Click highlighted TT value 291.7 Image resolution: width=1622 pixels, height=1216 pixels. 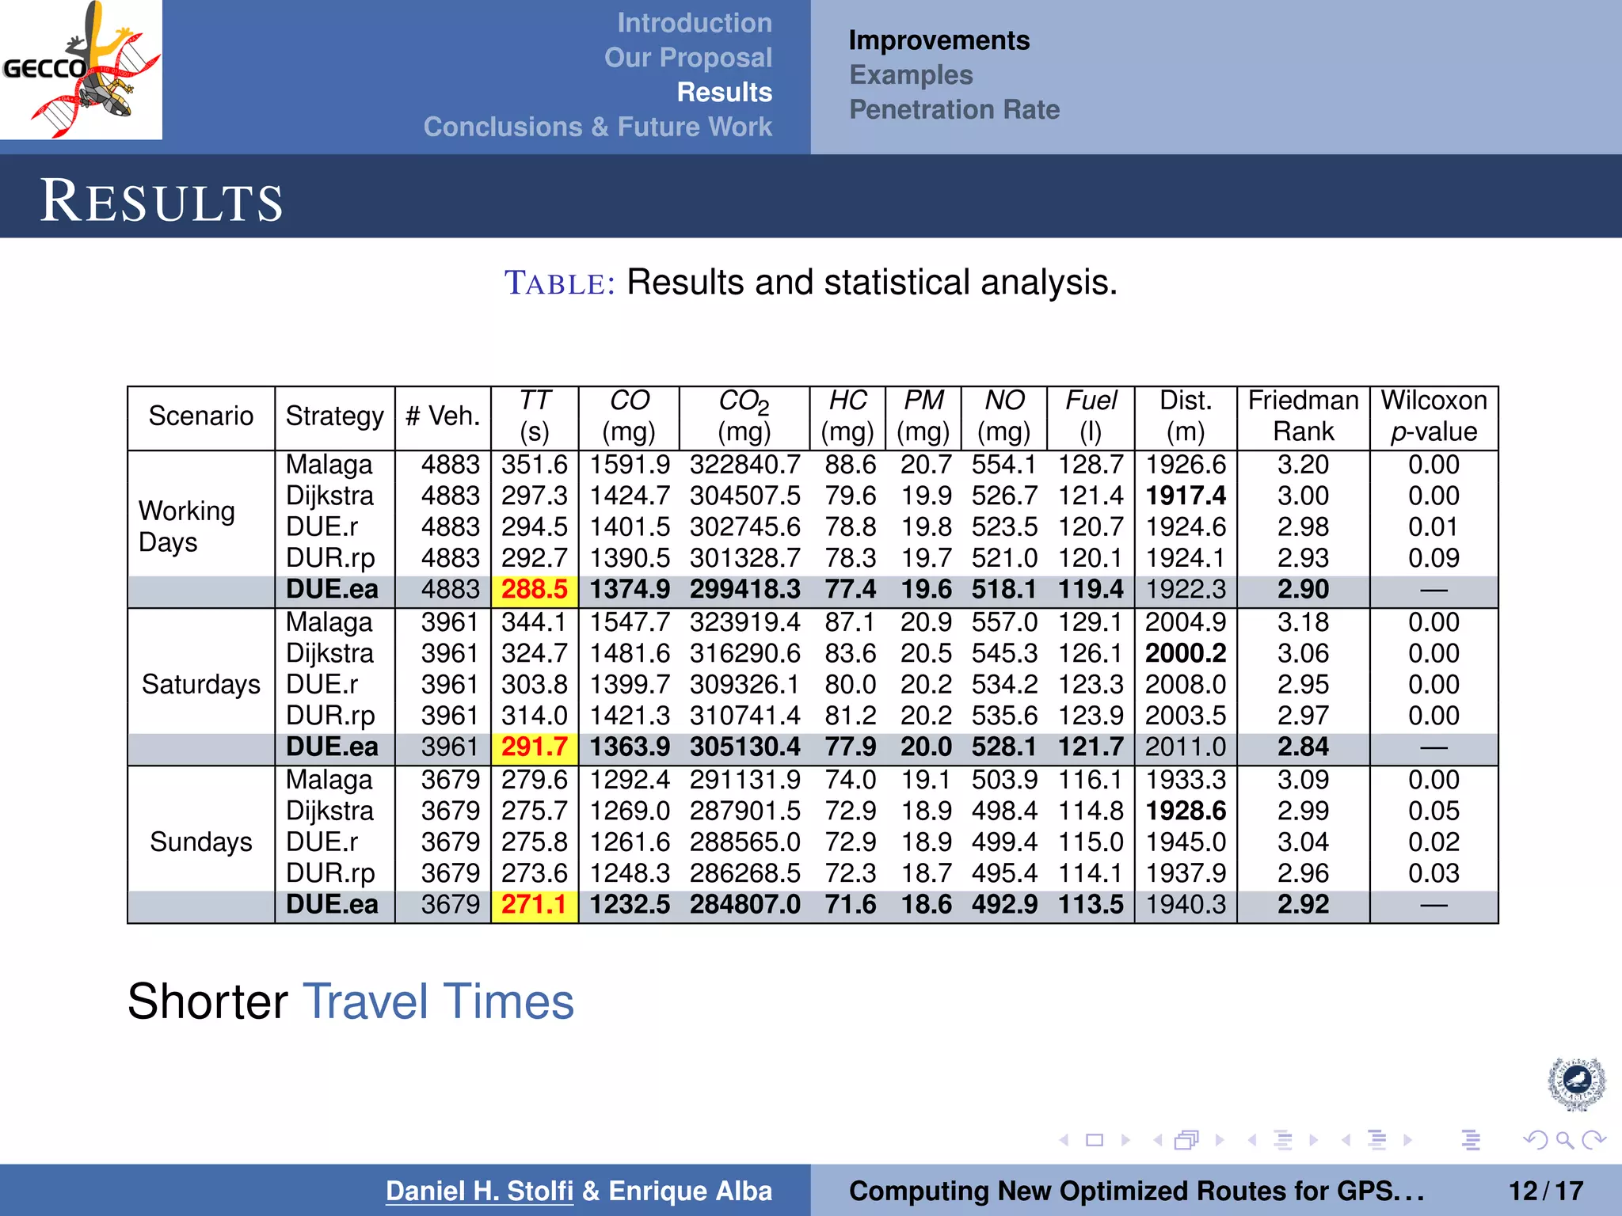pyautogui.click(x=535, y=747)
